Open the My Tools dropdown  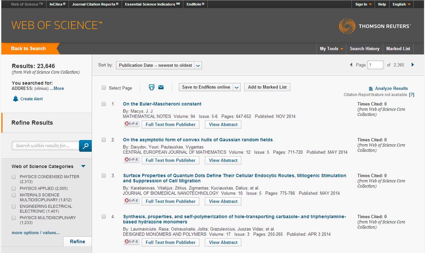pos(332,49)
